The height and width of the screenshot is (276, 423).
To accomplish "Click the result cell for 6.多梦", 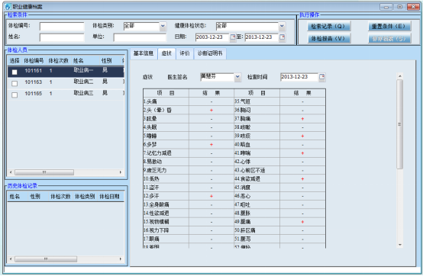I will coord(211,145).
